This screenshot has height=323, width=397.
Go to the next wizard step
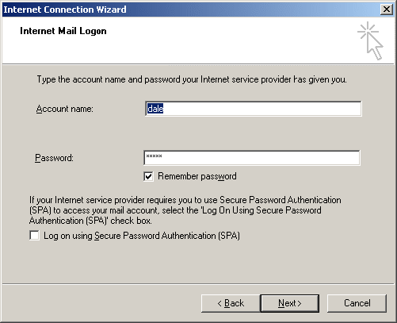[x=290, y=303]
